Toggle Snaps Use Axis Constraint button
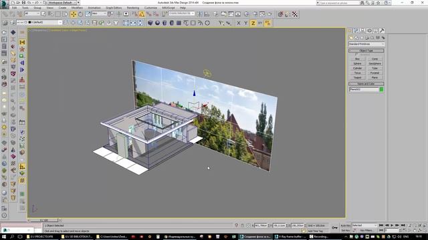 click(267, 23)
